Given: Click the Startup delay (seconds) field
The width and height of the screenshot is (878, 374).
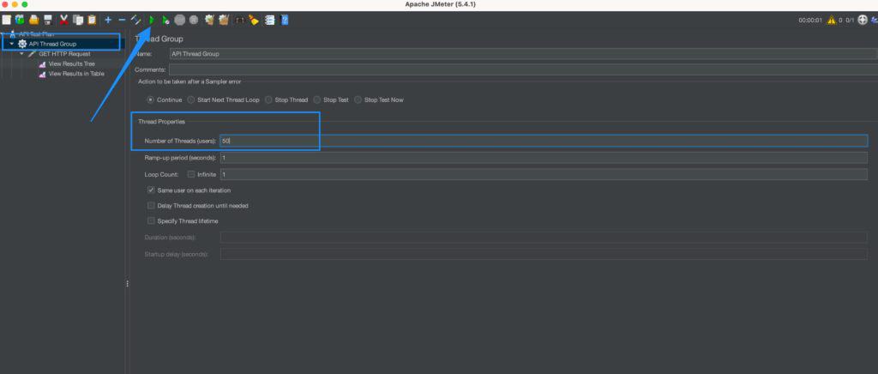Looking at the screenshot, I should point(544,254).
